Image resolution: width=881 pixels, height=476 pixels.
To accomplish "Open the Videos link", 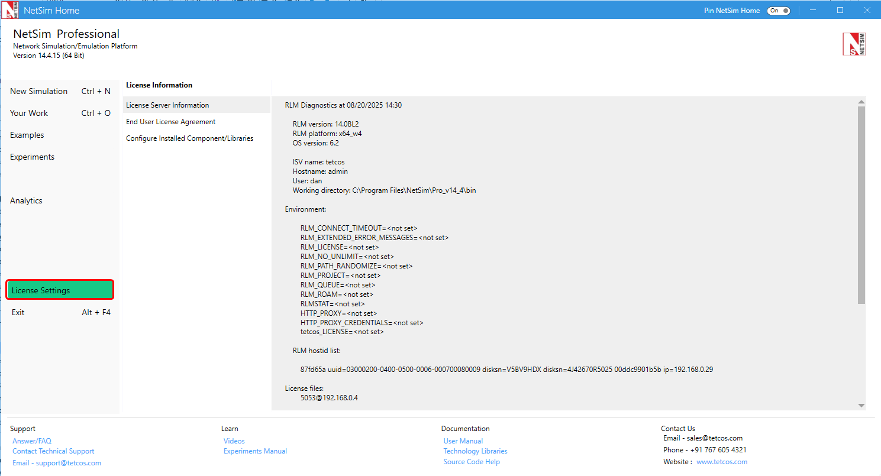I will (x=234, y=441).
